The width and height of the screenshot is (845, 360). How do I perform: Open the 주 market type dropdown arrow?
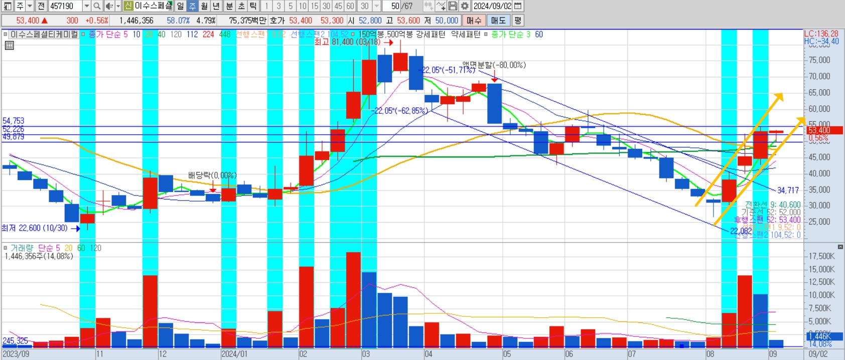point(30,6)
